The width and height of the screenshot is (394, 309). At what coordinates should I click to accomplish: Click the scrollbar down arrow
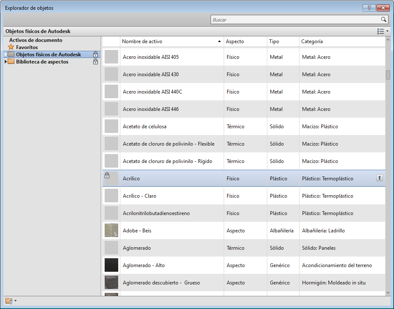point(388,293)
